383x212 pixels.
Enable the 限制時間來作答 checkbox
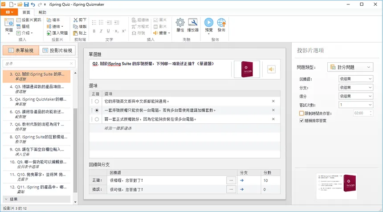point(302,113)
